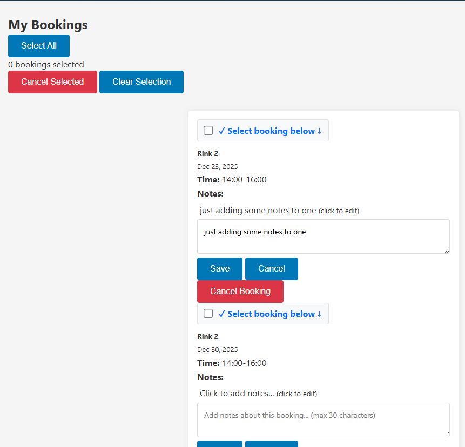Click the resize handle of the first textarea

pyautogui.click(x=447, y=250)
